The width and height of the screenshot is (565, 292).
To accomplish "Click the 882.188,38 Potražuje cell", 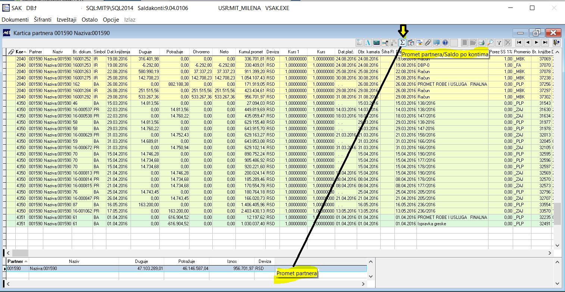I will 175,84.
